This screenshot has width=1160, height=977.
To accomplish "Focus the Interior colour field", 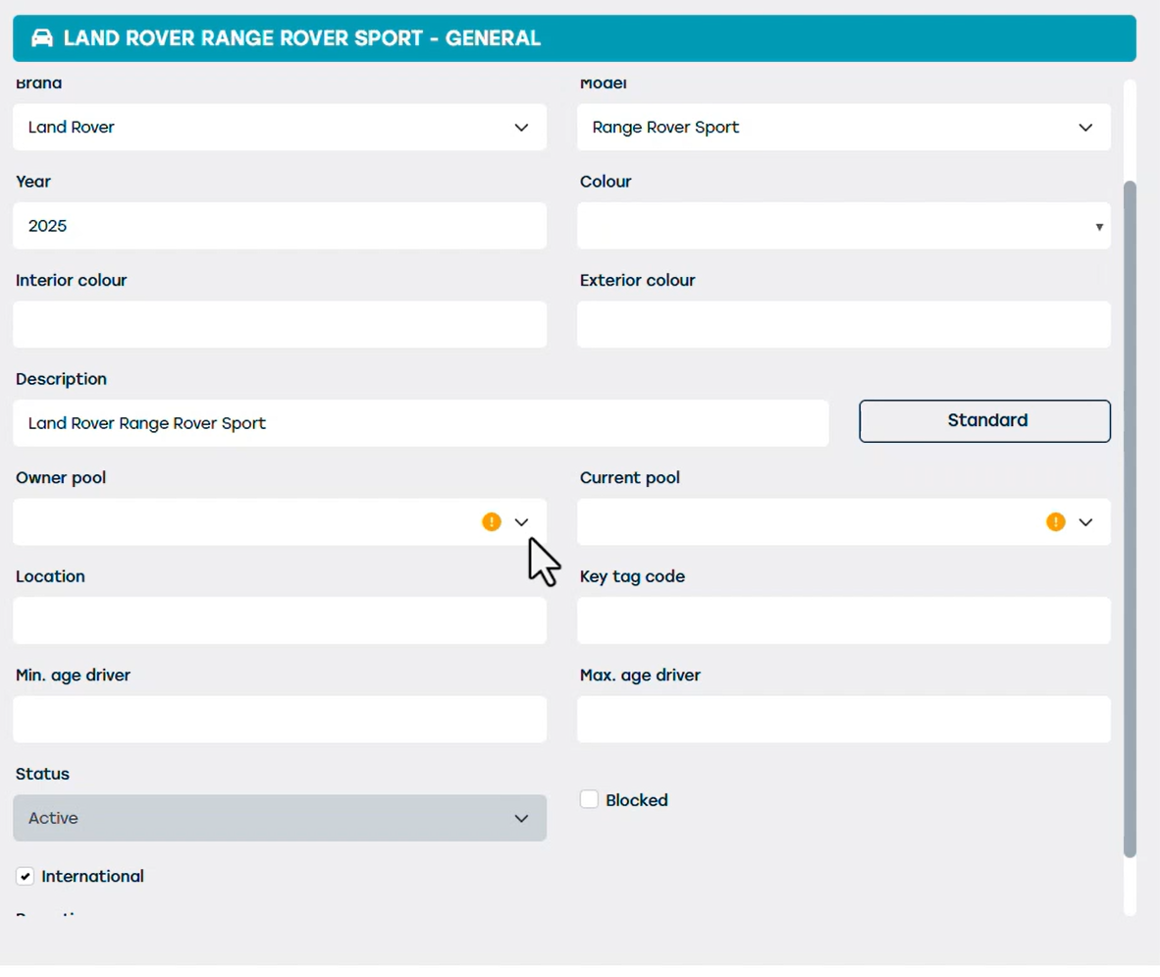I will point(280,324).
